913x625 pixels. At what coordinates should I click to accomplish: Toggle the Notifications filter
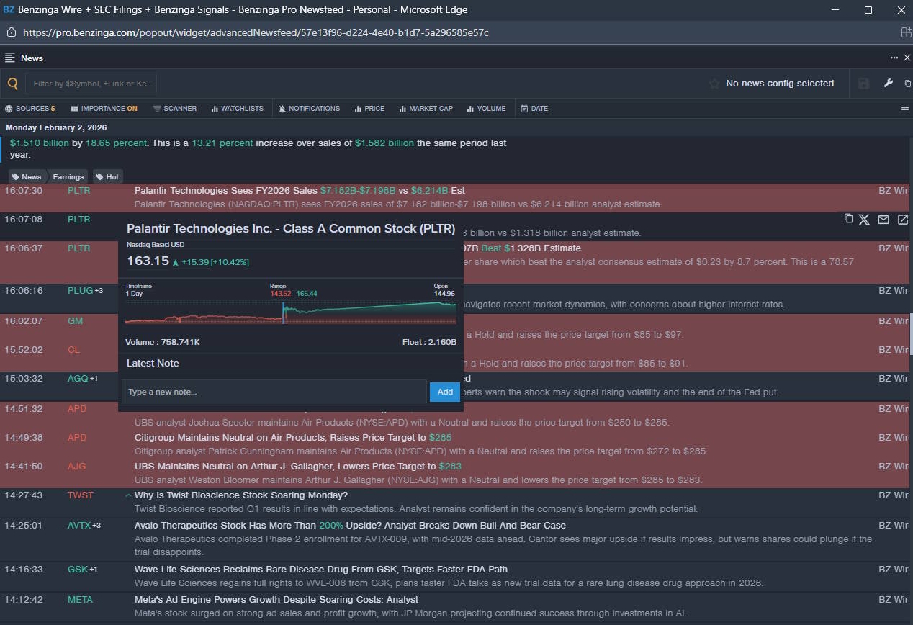(310, 109)
